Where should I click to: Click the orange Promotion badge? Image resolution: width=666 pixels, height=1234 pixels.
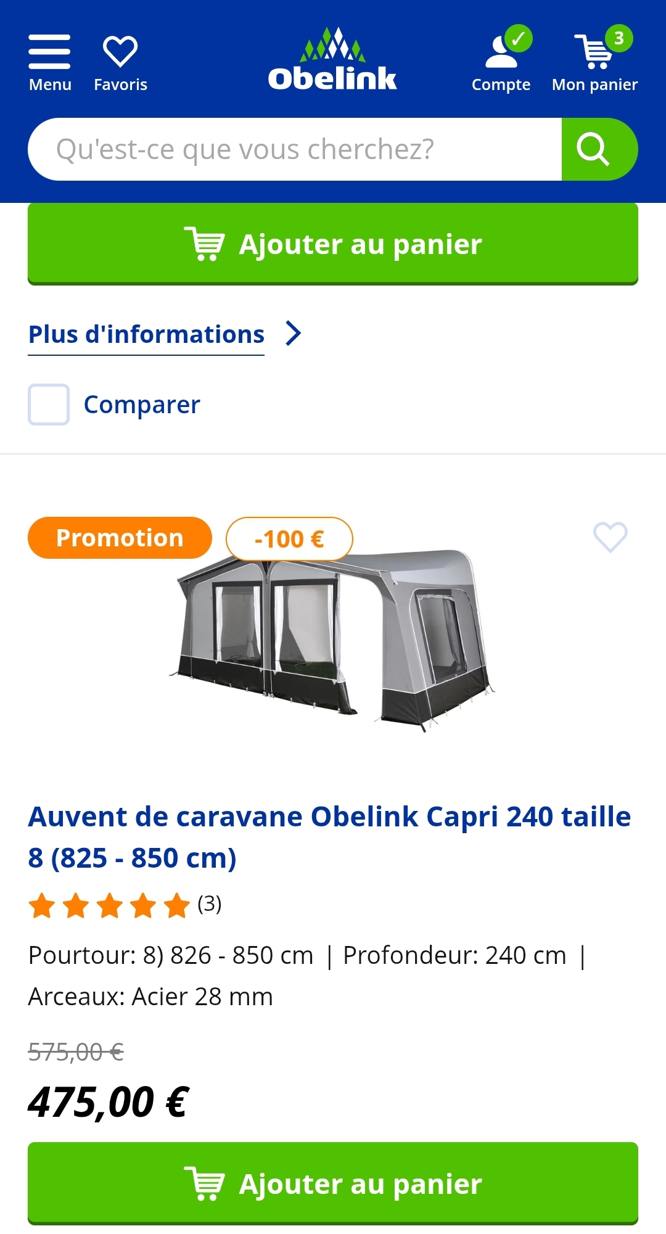pos(120,538)
